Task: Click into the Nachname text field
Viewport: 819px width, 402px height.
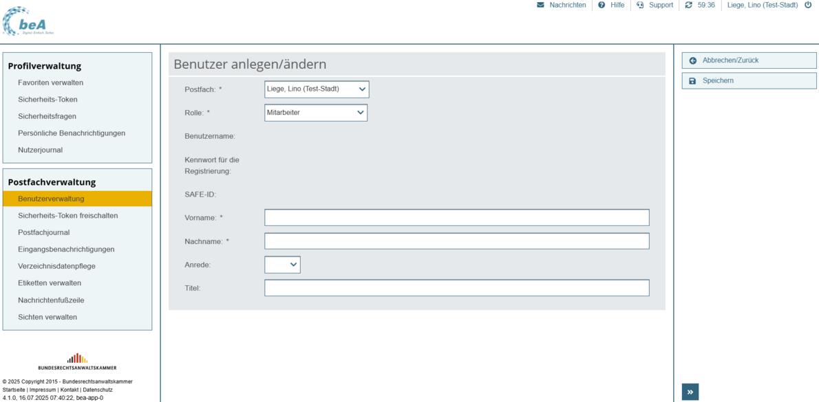Action: [456, 241]
